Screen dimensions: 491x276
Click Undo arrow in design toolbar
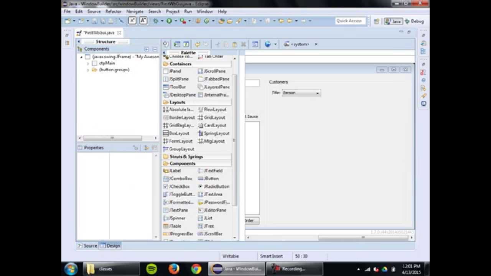coord(198,44)
